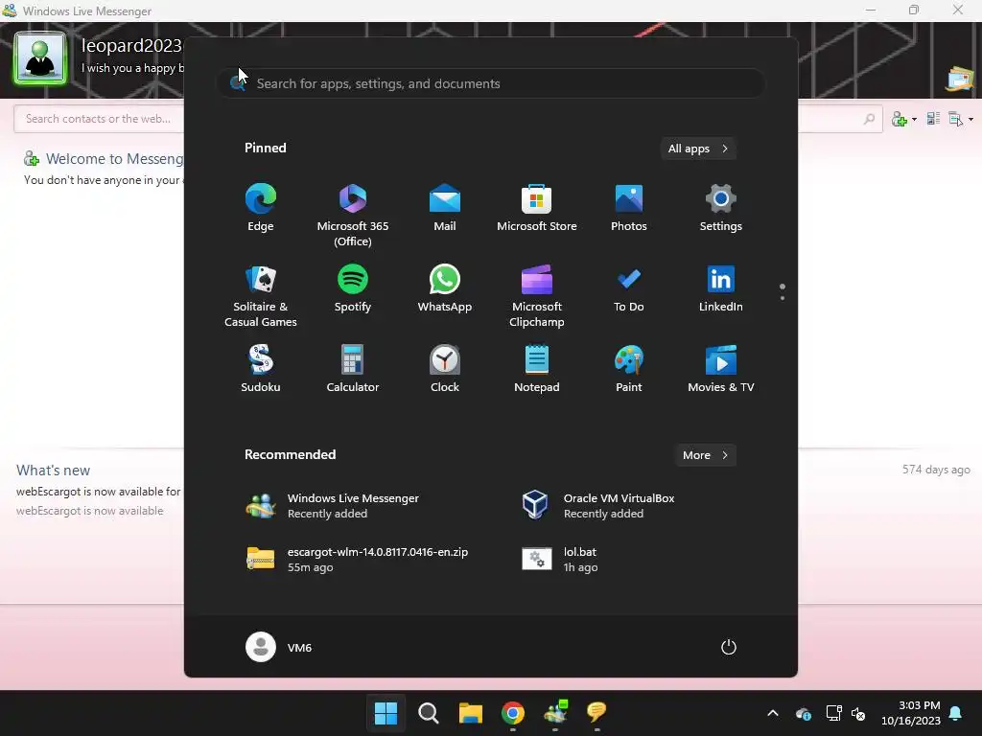Click the Windows Start button on taskbar
982x736 pixels.
click(386, 713)
